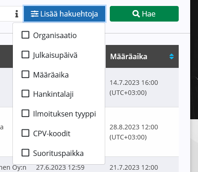Screen dimensions: 198x172
Task: Check the Organisaatio checkbox
Action: (x=25, y=35)
